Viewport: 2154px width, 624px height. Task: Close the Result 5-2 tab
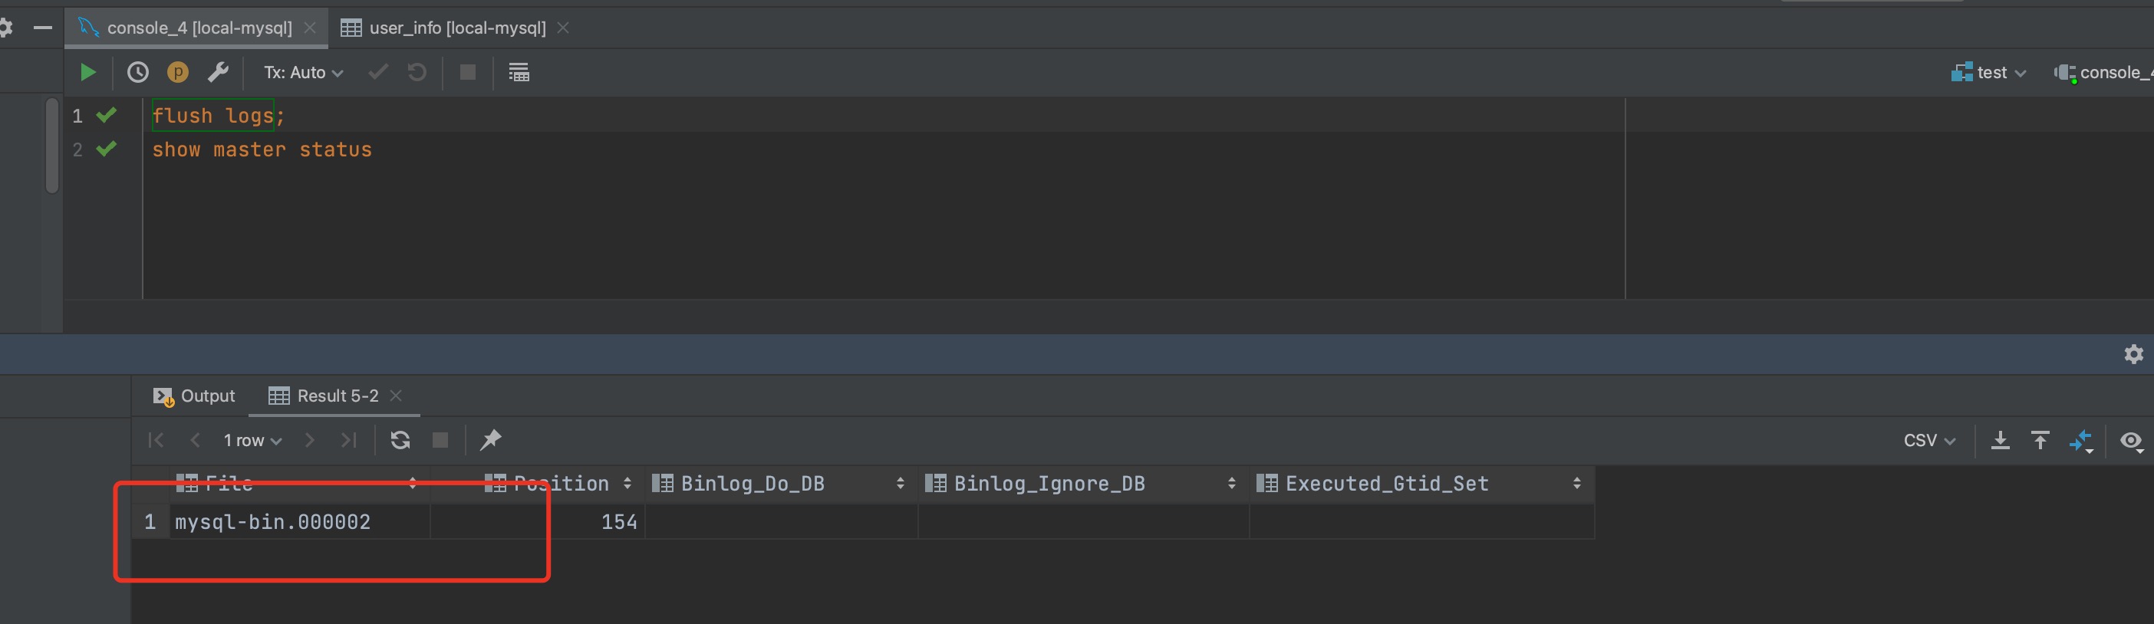pos(397,396)
